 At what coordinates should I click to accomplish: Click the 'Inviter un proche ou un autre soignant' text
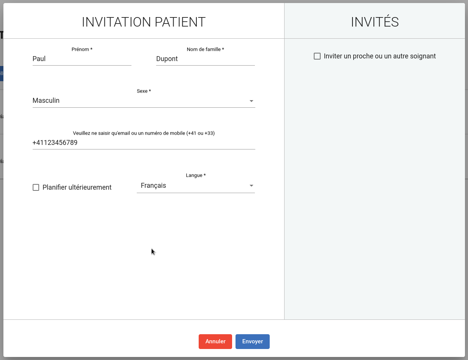tap(380, 56)
